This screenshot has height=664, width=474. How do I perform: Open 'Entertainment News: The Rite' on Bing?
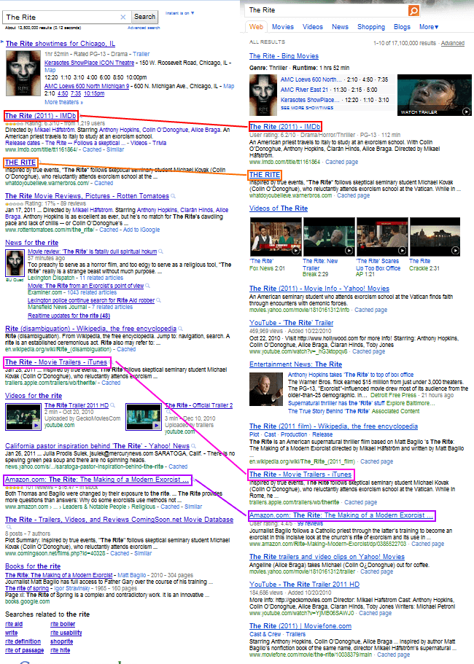point(295,364)
